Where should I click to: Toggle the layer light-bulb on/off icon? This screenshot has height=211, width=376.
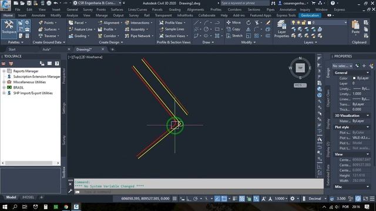coord(293,22)
